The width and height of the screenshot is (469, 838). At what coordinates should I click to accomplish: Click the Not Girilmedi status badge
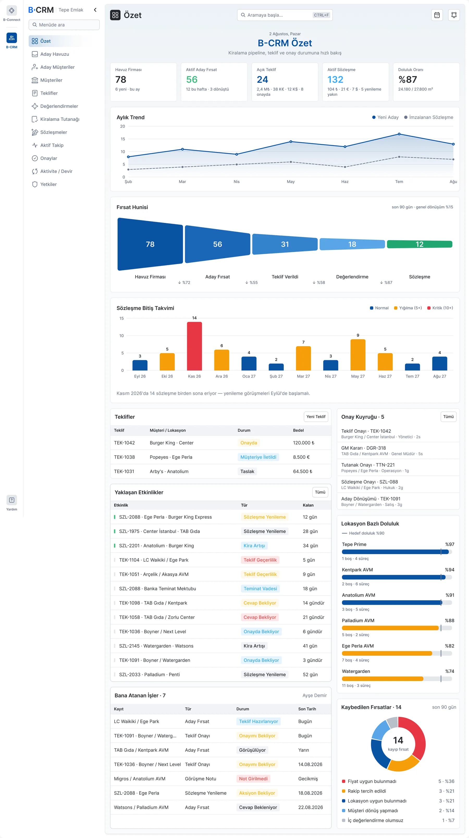coord(253,778)
